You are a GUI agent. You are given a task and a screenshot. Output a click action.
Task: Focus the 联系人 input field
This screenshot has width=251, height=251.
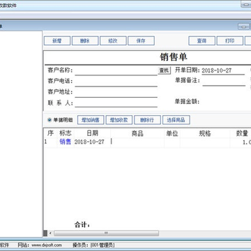click(116, 102)
